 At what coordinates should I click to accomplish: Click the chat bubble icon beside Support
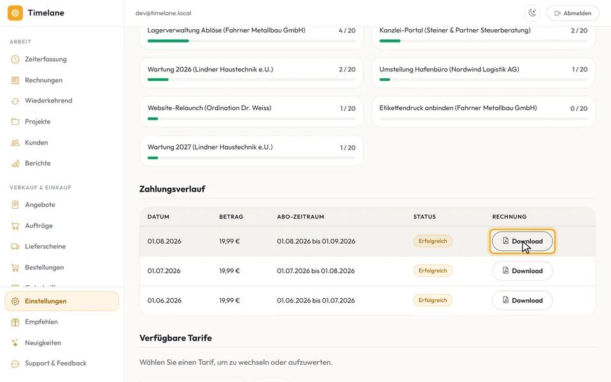point(15,364)
